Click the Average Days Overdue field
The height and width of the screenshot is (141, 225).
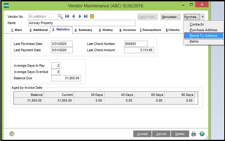[55, 72]
